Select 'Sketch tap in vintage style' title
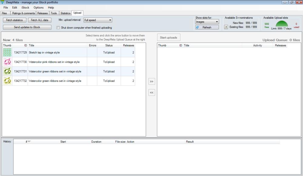The height and width of the screenshot is (176, 303). [44, 52]
